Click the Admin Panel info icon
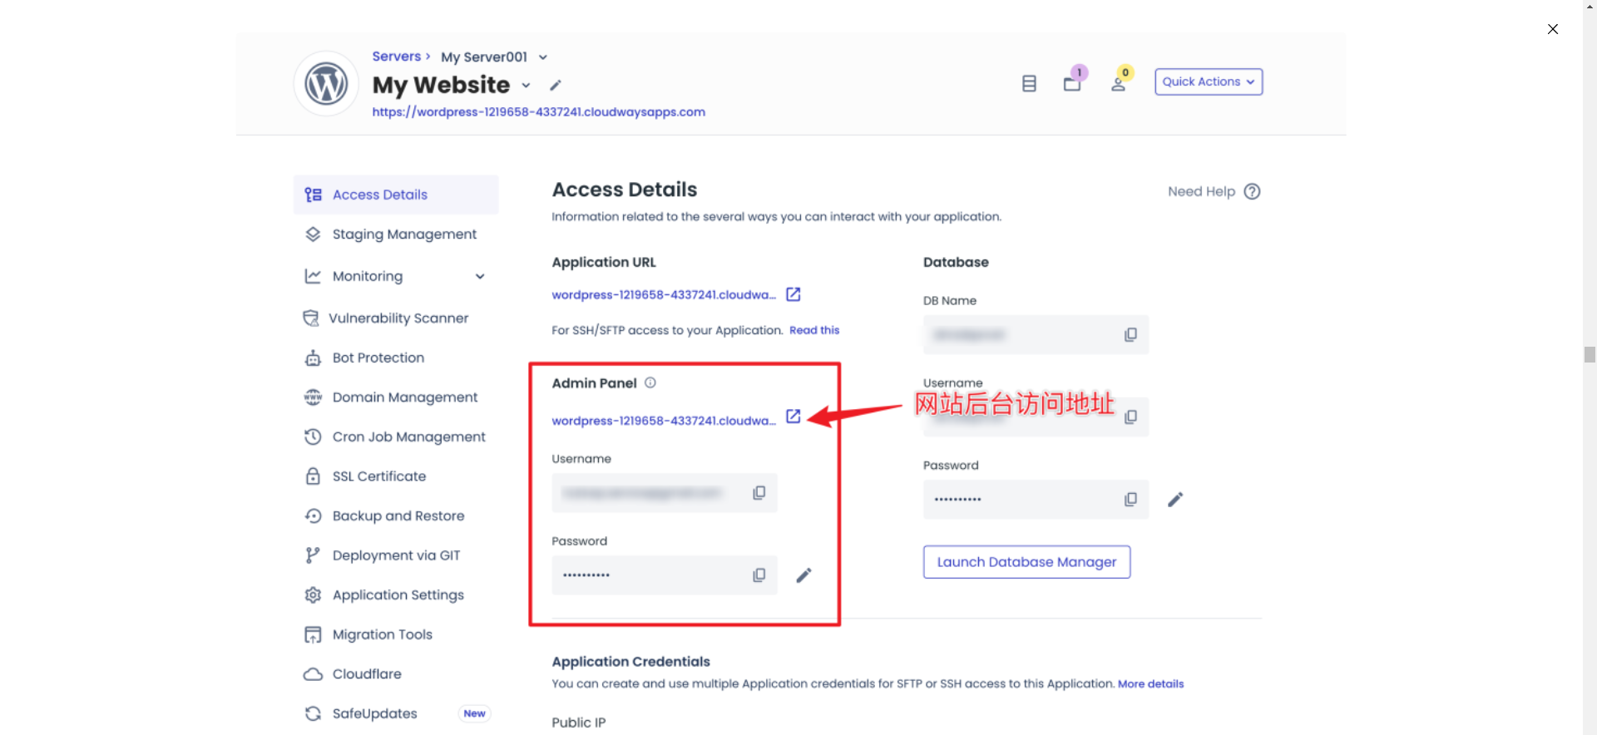 tap(650, 382)
